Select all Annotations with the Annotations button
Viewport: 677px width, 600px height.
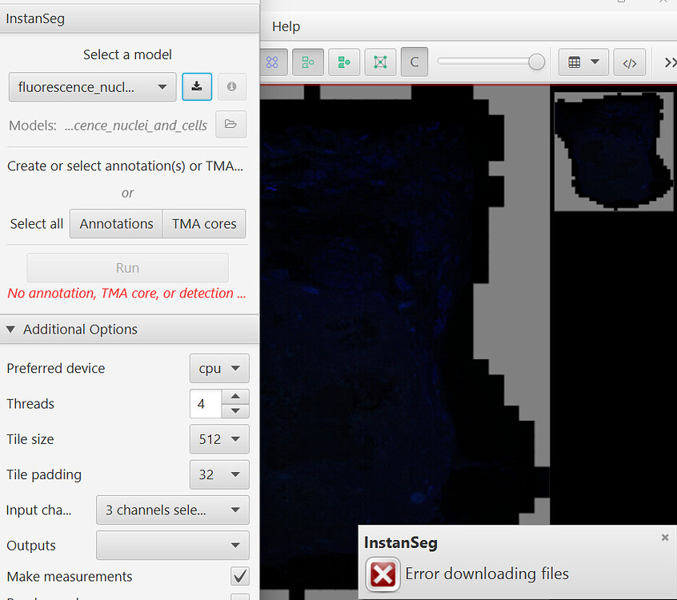coord(115,224)
